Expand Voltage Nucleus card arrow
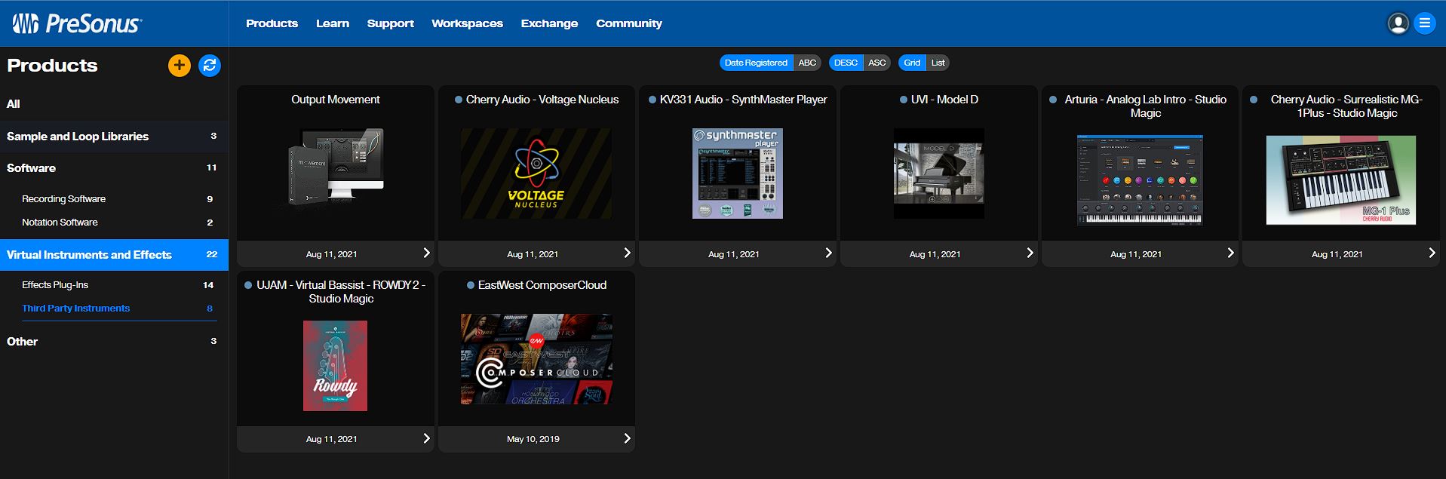1446x479 pixels. (x=627, y=253)
